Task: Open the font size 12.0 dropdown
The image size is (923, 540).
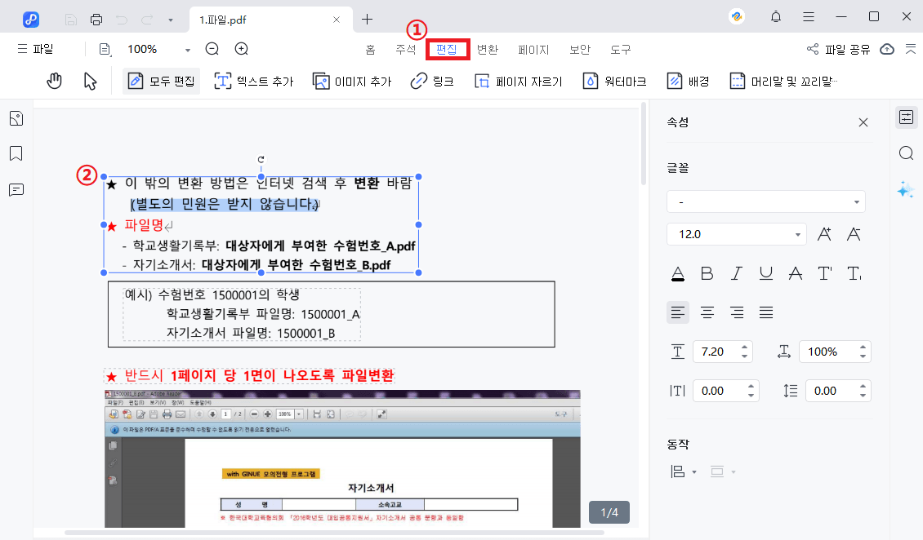Action: (737, 234)
